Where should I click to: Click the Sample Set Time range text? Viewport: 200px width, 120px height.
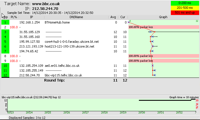[63, 13]
